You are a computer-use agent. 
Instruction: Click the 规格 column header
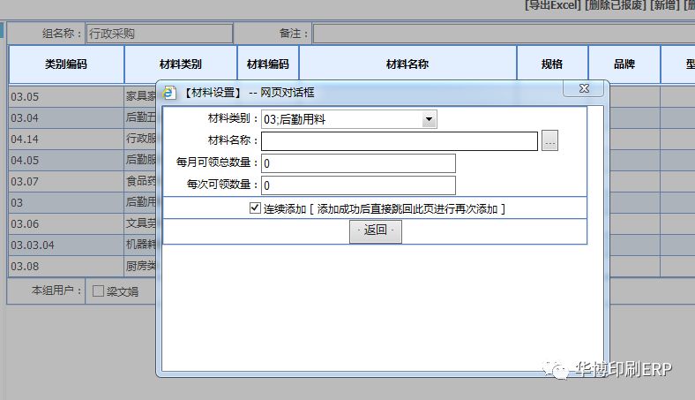point(552,64)
